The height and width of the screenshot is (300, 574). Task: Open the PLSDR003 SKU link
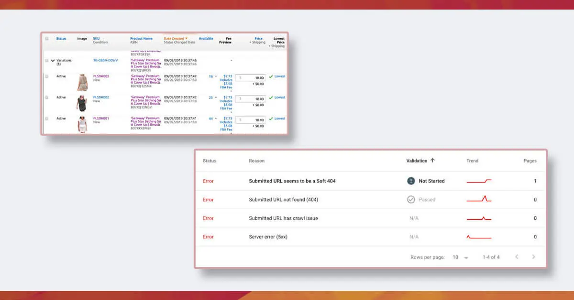point(101,76)
